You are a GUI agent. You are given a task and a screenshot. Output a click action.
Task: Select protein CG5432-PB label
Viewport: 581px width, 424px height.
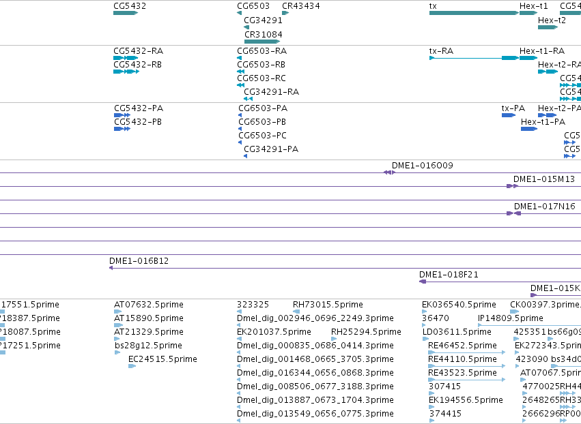click(138, 122)
